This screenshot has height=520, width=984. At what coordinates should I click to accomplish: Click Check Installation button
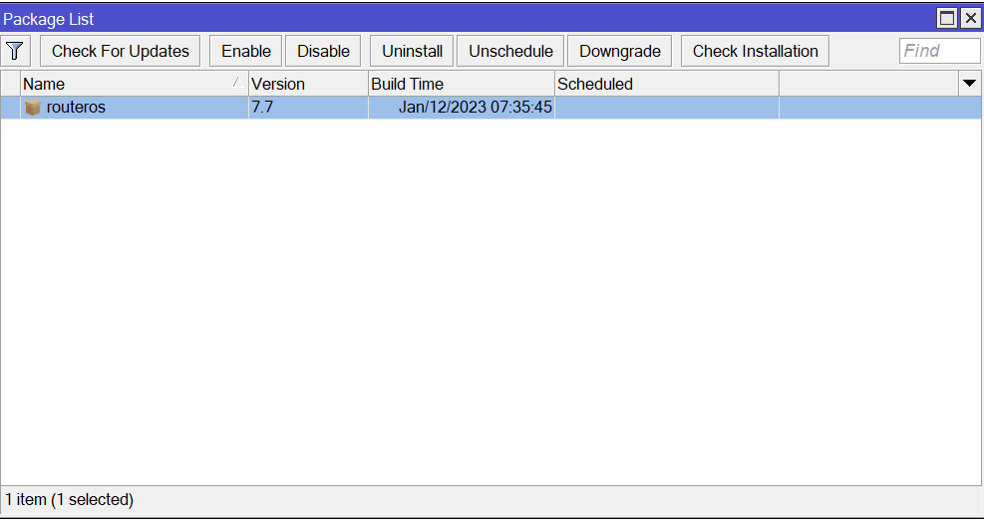click(755, 51)
